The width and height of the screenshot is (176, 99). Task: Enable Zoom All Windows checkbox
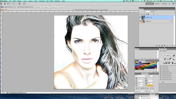coord(16,7)
